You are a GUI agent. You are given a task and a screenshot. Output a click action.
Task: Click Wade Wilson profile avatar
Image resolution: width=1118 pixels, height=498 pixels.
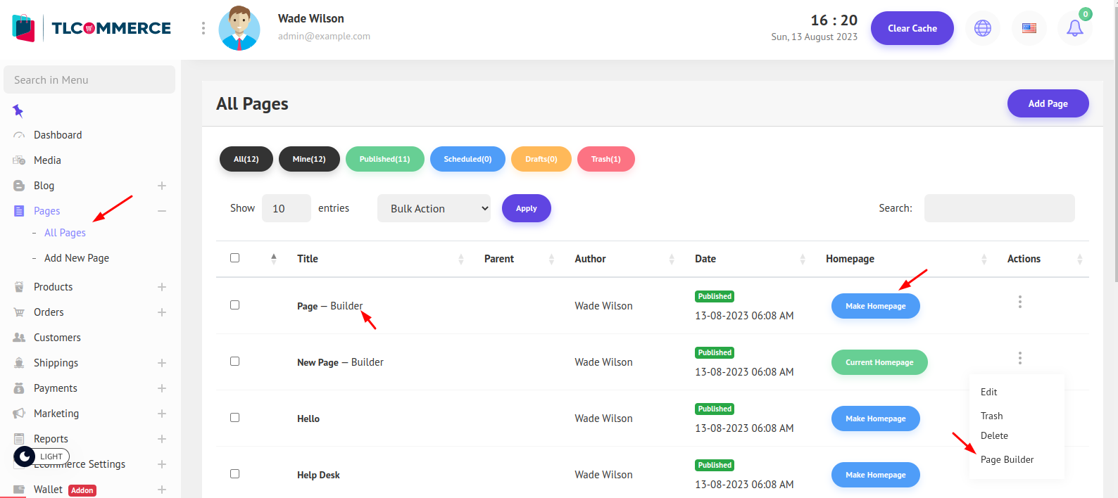(x=239, y=28)
